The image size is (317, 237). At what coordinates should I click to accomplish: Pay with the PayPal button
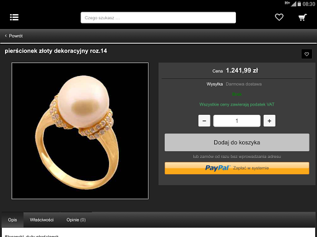pyautogui.click(x=237, y=168)
